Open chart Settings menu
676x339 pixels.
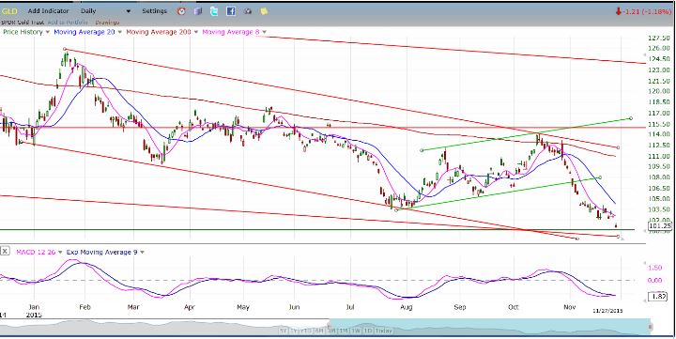tap(154, 11)
